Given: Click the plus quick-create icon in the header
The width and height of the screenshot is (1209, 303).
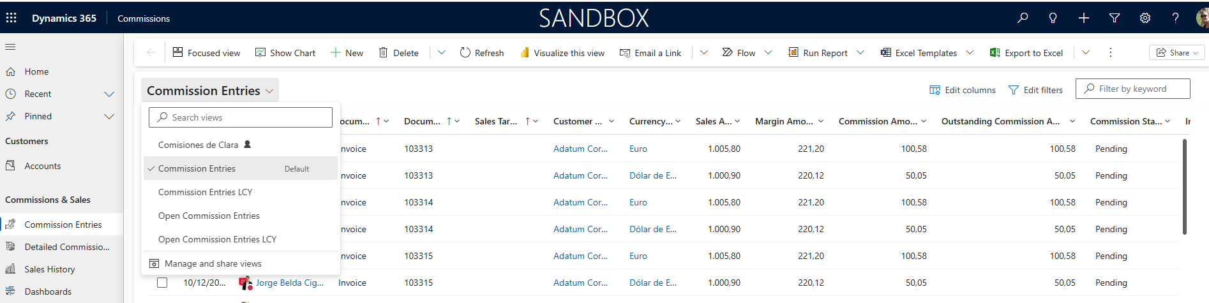Looking at the screenshot, I should [1084, 18].
